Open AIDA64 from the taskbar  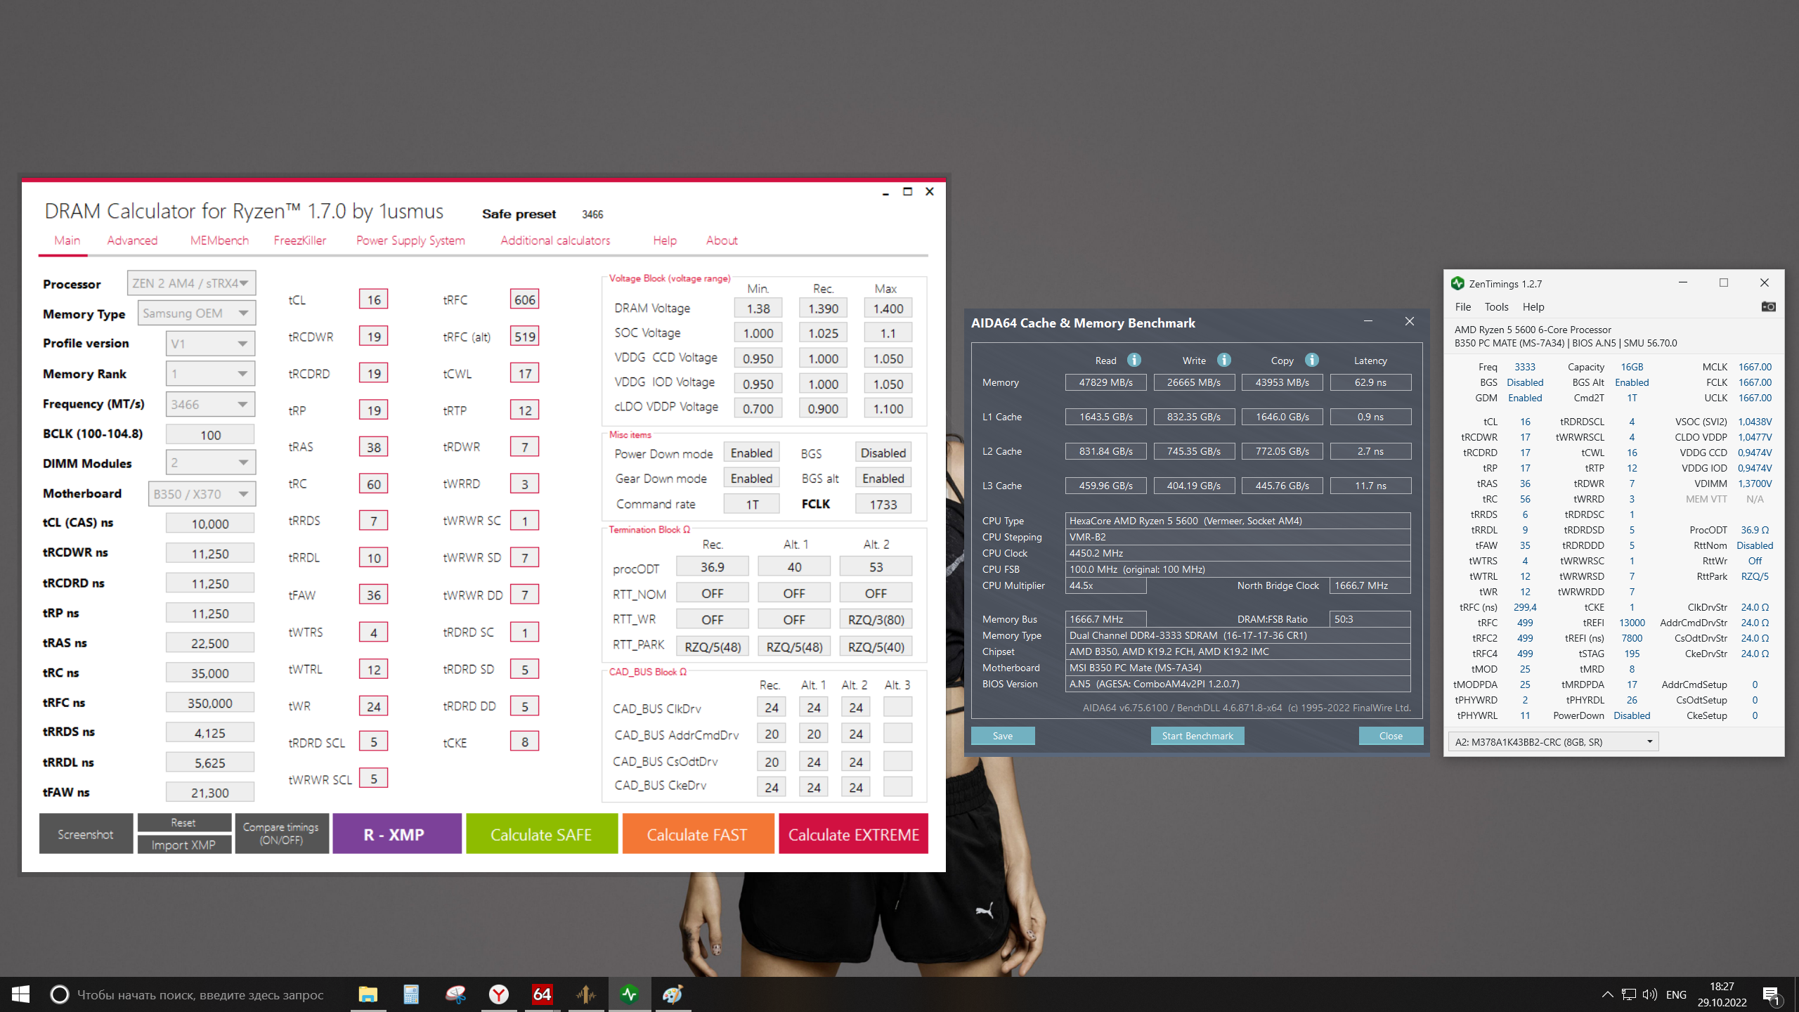542,994
